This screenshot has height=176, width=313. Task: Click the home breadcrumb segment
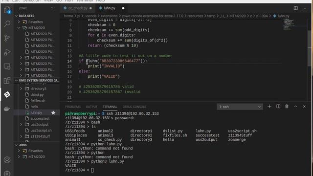68,16
